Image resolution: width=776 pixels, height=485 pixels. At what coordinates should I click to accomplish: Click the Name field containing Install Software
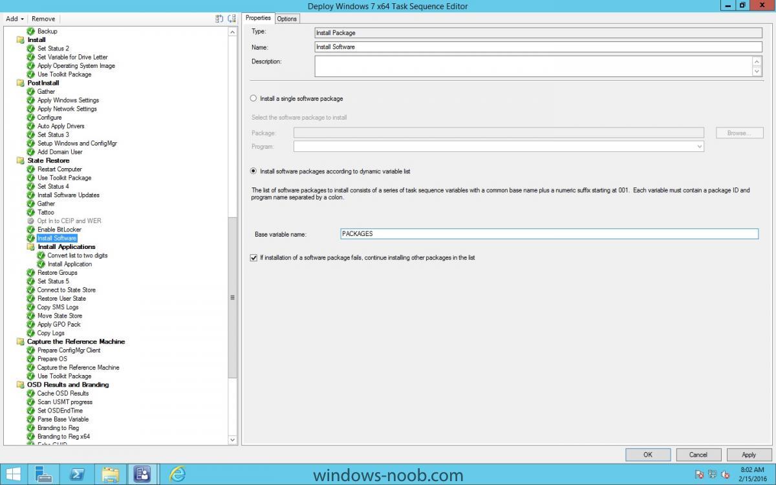[x=538, y=47]
